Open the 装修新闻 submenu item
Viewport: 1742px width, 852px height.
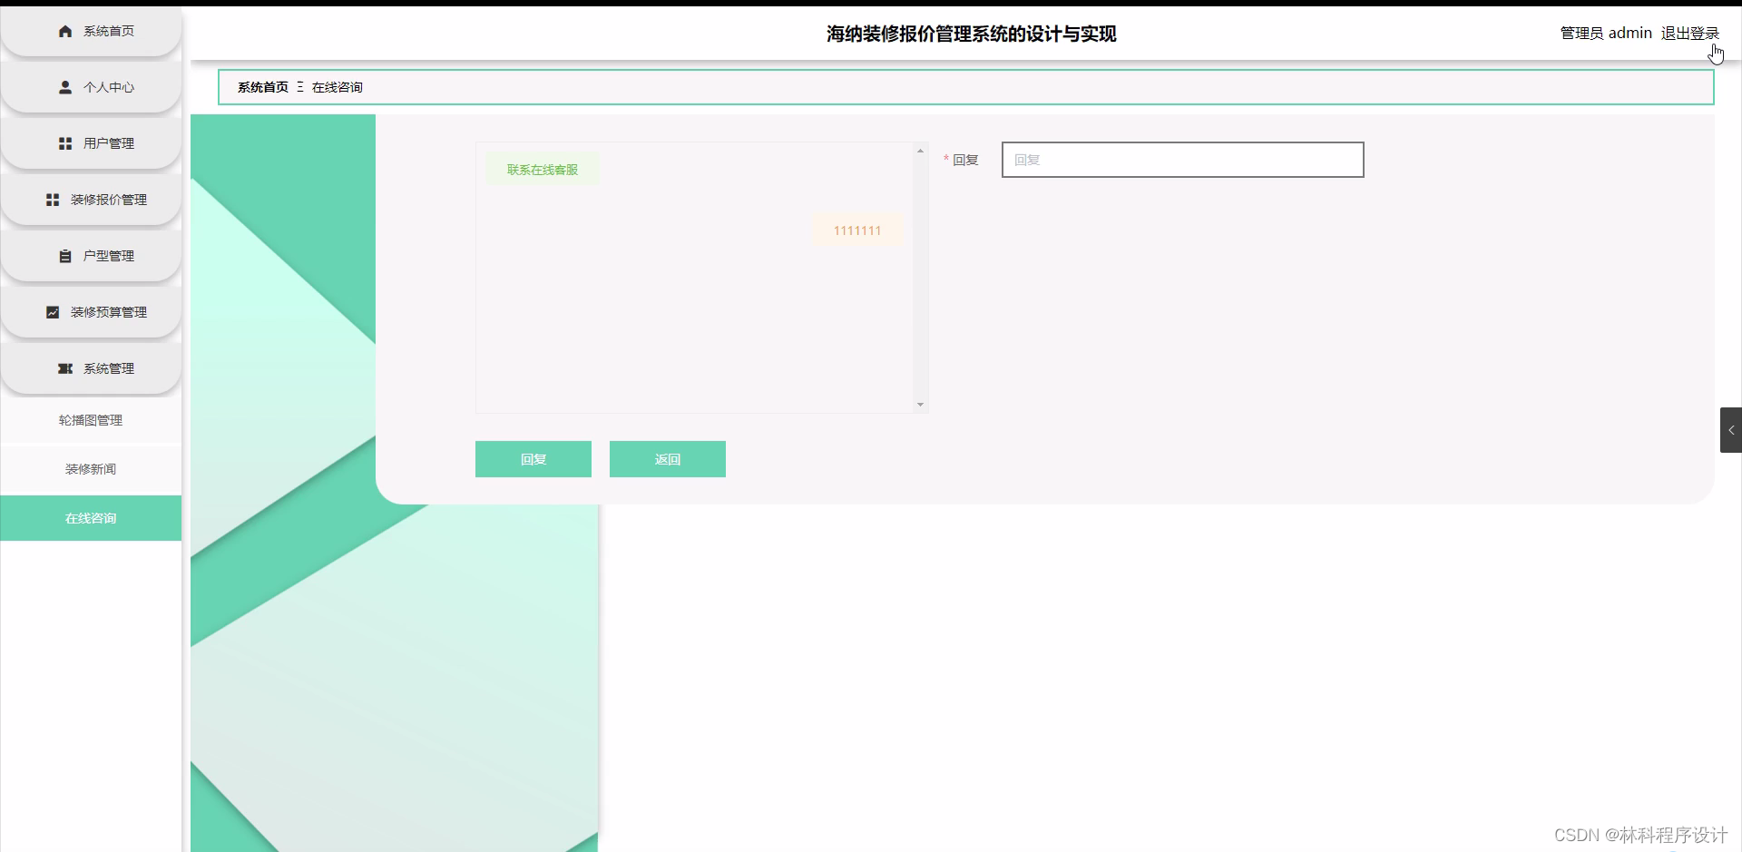91,469
